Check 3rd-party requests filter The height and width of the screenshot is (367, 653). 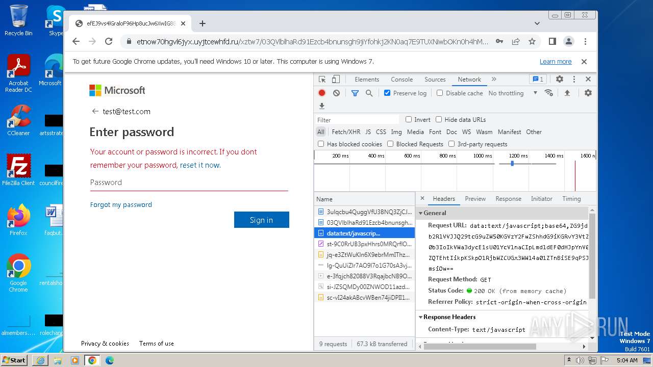click(x=451, y=144)
